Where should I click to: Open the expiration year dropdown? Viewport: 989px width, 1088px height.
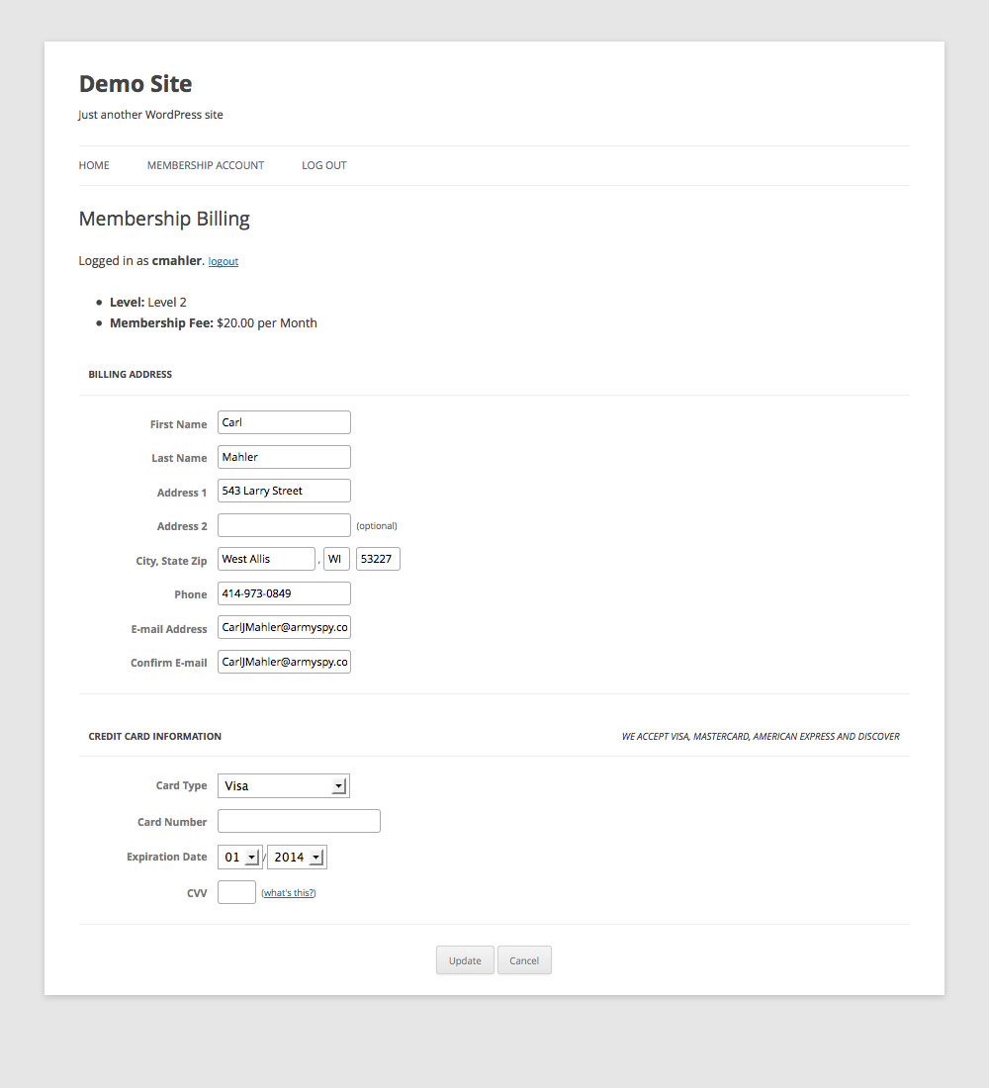296,857
